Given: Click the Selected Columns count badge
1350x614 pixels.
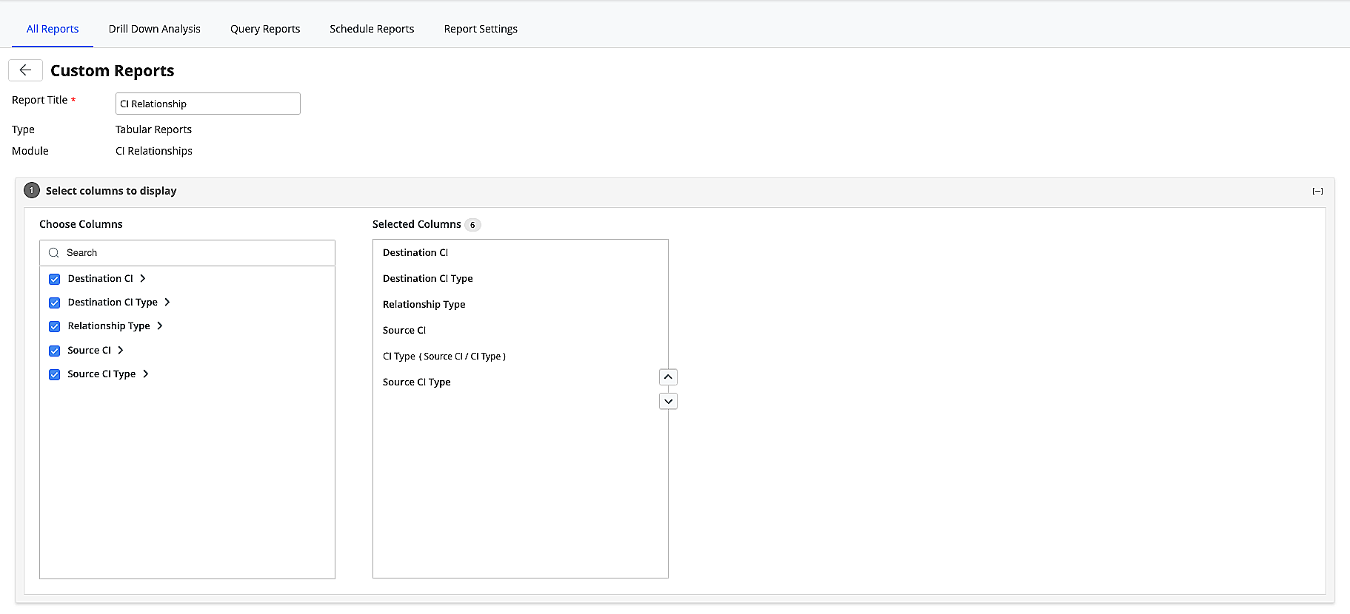Looking at the screenshot, I should (x=472, y=225).
